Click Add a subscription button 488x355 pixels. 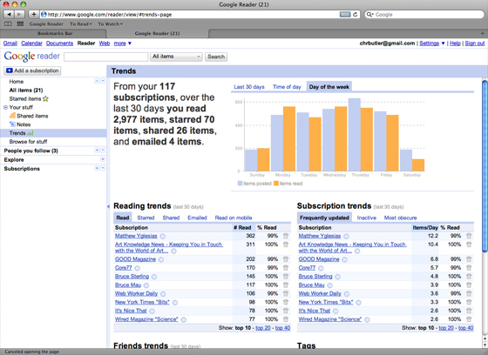coord(32,70)
